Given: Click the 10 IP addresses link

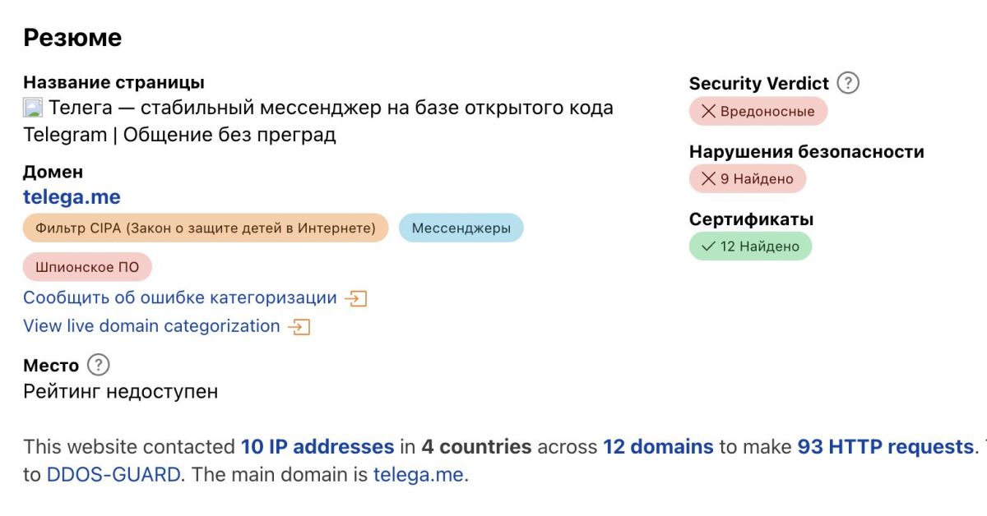Looking at the screenshot, I should point(317,447).
